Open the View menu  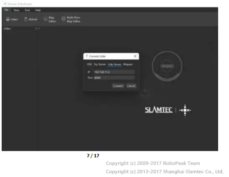pyautogui.click(x=16, y=10)
